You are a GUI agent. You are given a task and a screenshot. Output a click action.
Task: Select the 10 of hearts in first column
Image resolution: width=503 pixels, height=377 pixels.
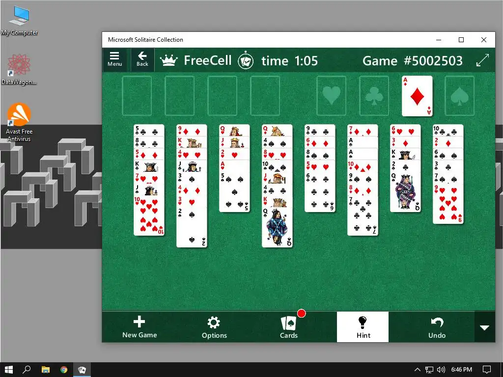(149, 215)
